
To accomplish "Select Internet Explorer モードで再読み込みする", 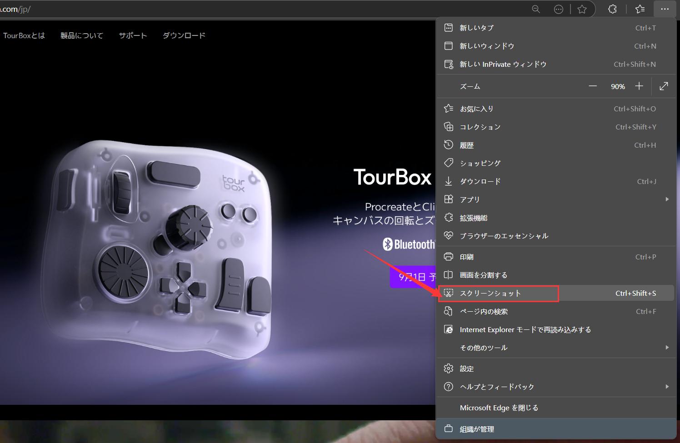I will (x=556, y=329).
